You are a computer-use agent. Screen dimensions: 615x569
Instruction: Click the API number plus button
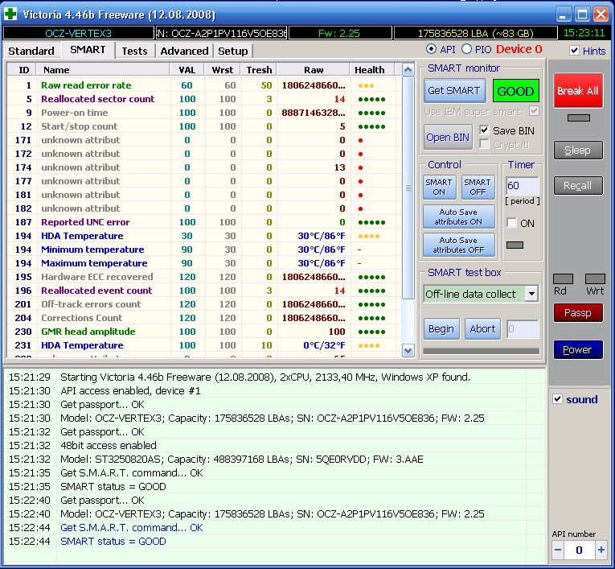pyautogui.click(x=601, y=550)
